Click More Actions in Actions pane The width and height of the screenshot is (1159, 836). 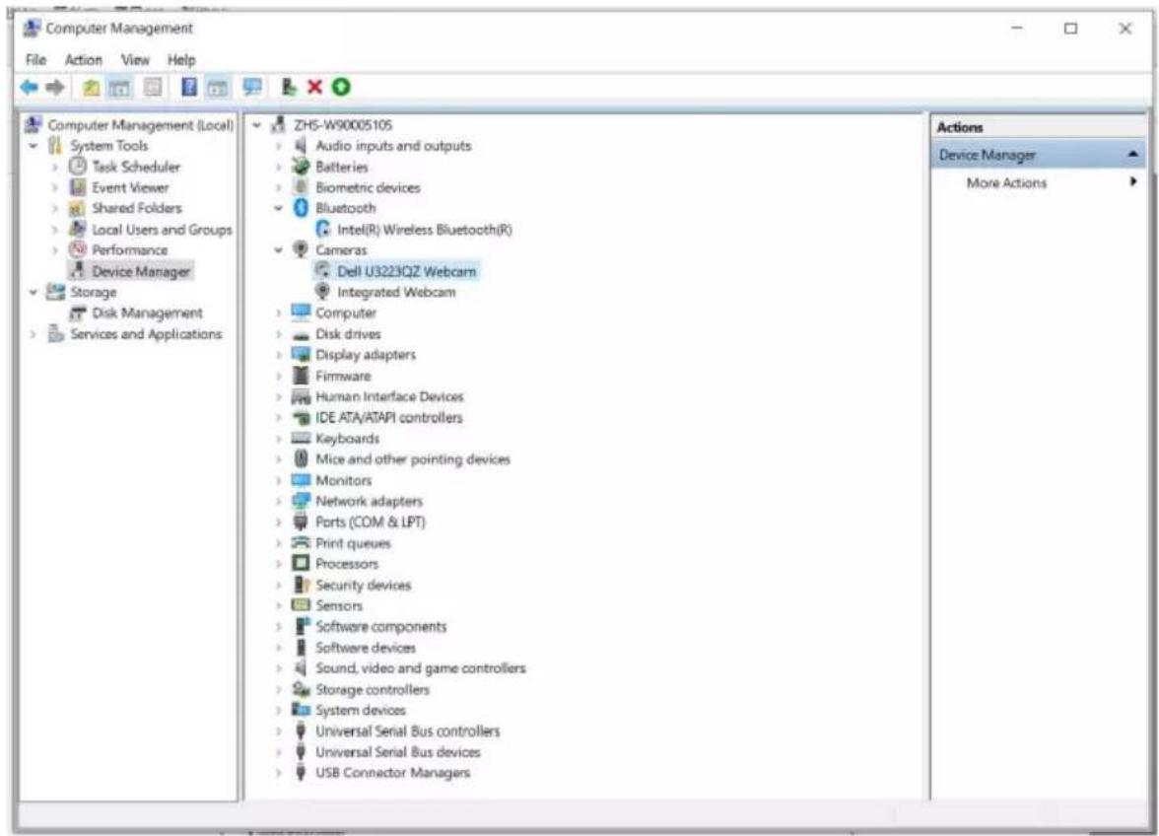tap(1007, 182)
